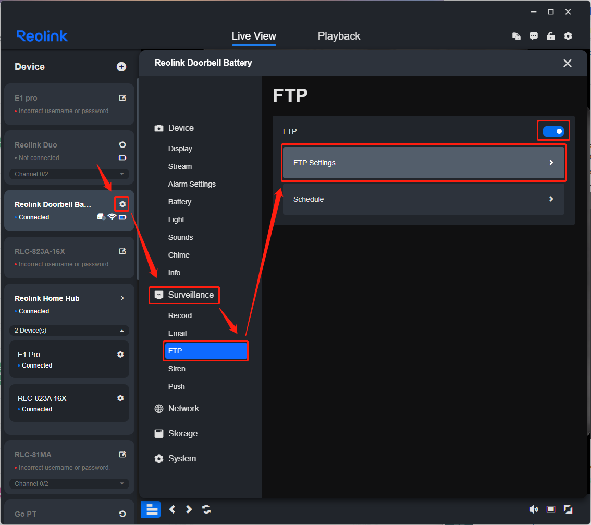This screenshot has height=525, width=591.
Task: Click edit icon for RLC-823A-16X device
Action: (x=122, y=251)
